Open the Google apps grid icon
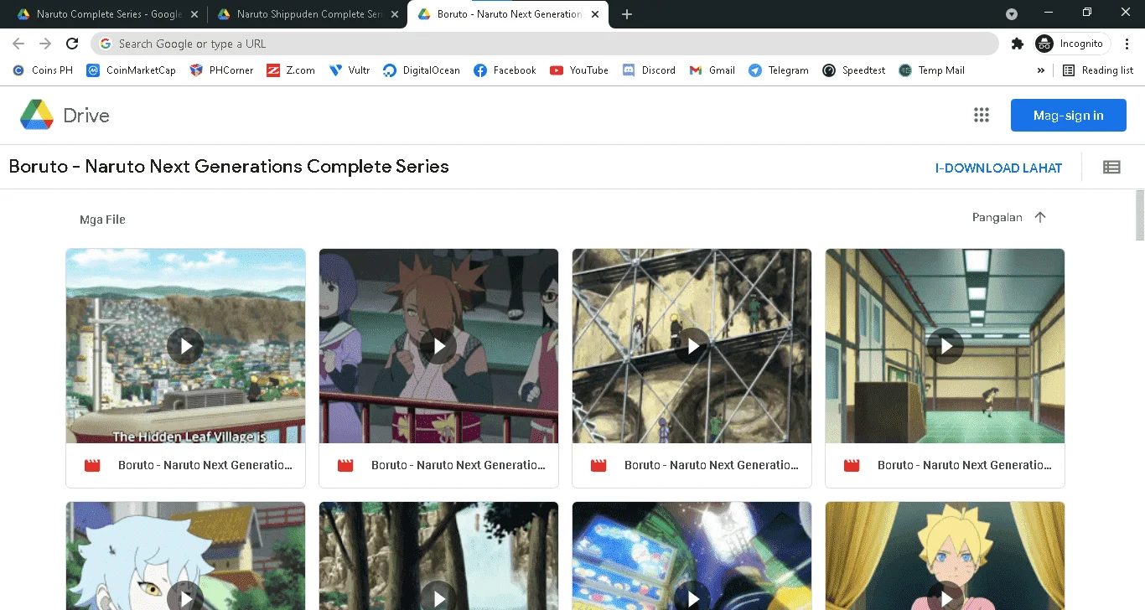Screen dimensions: 1145x610 (982, 116)
